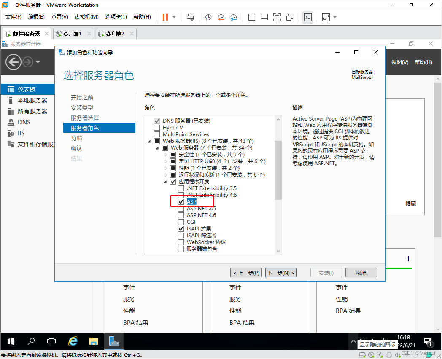This screenshot has height=359, width=442.
Task: Check the ASP.NET 4.6 checkbox
Action: coord(181,215)
